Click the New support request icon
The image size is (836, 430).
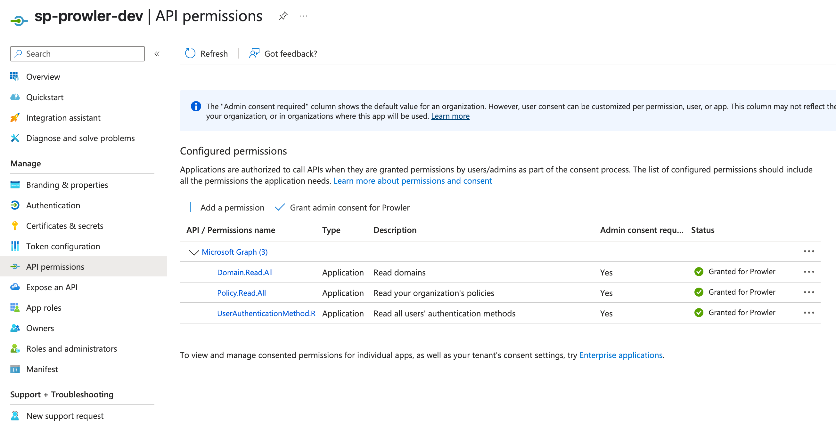coord(15,415)
